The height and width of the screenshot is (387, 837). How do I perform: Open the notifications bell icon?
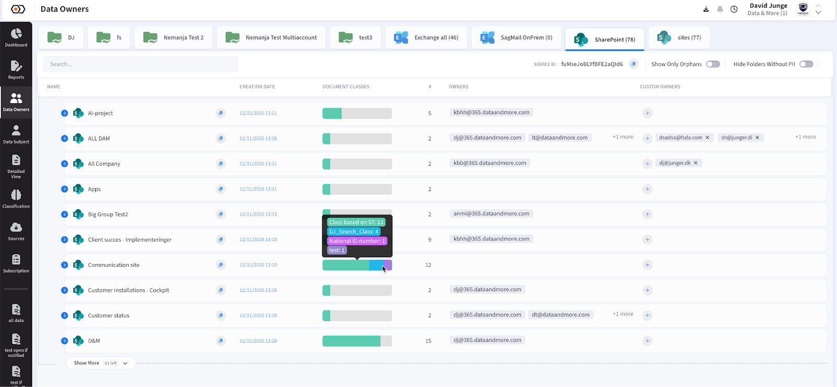pos(720,9)
